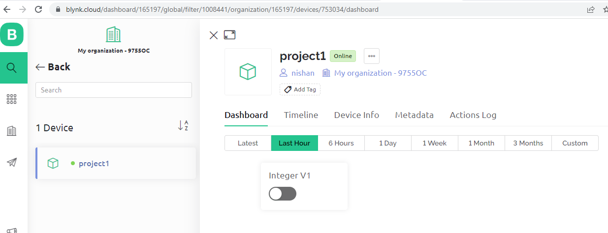
Task: Click the megaphone icon in sidebar
Action: click(12, 230)
